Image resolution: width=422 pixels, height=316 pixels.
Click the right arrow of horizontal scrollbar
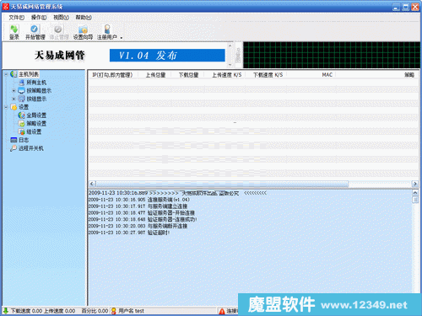click(x=414, y=184)
